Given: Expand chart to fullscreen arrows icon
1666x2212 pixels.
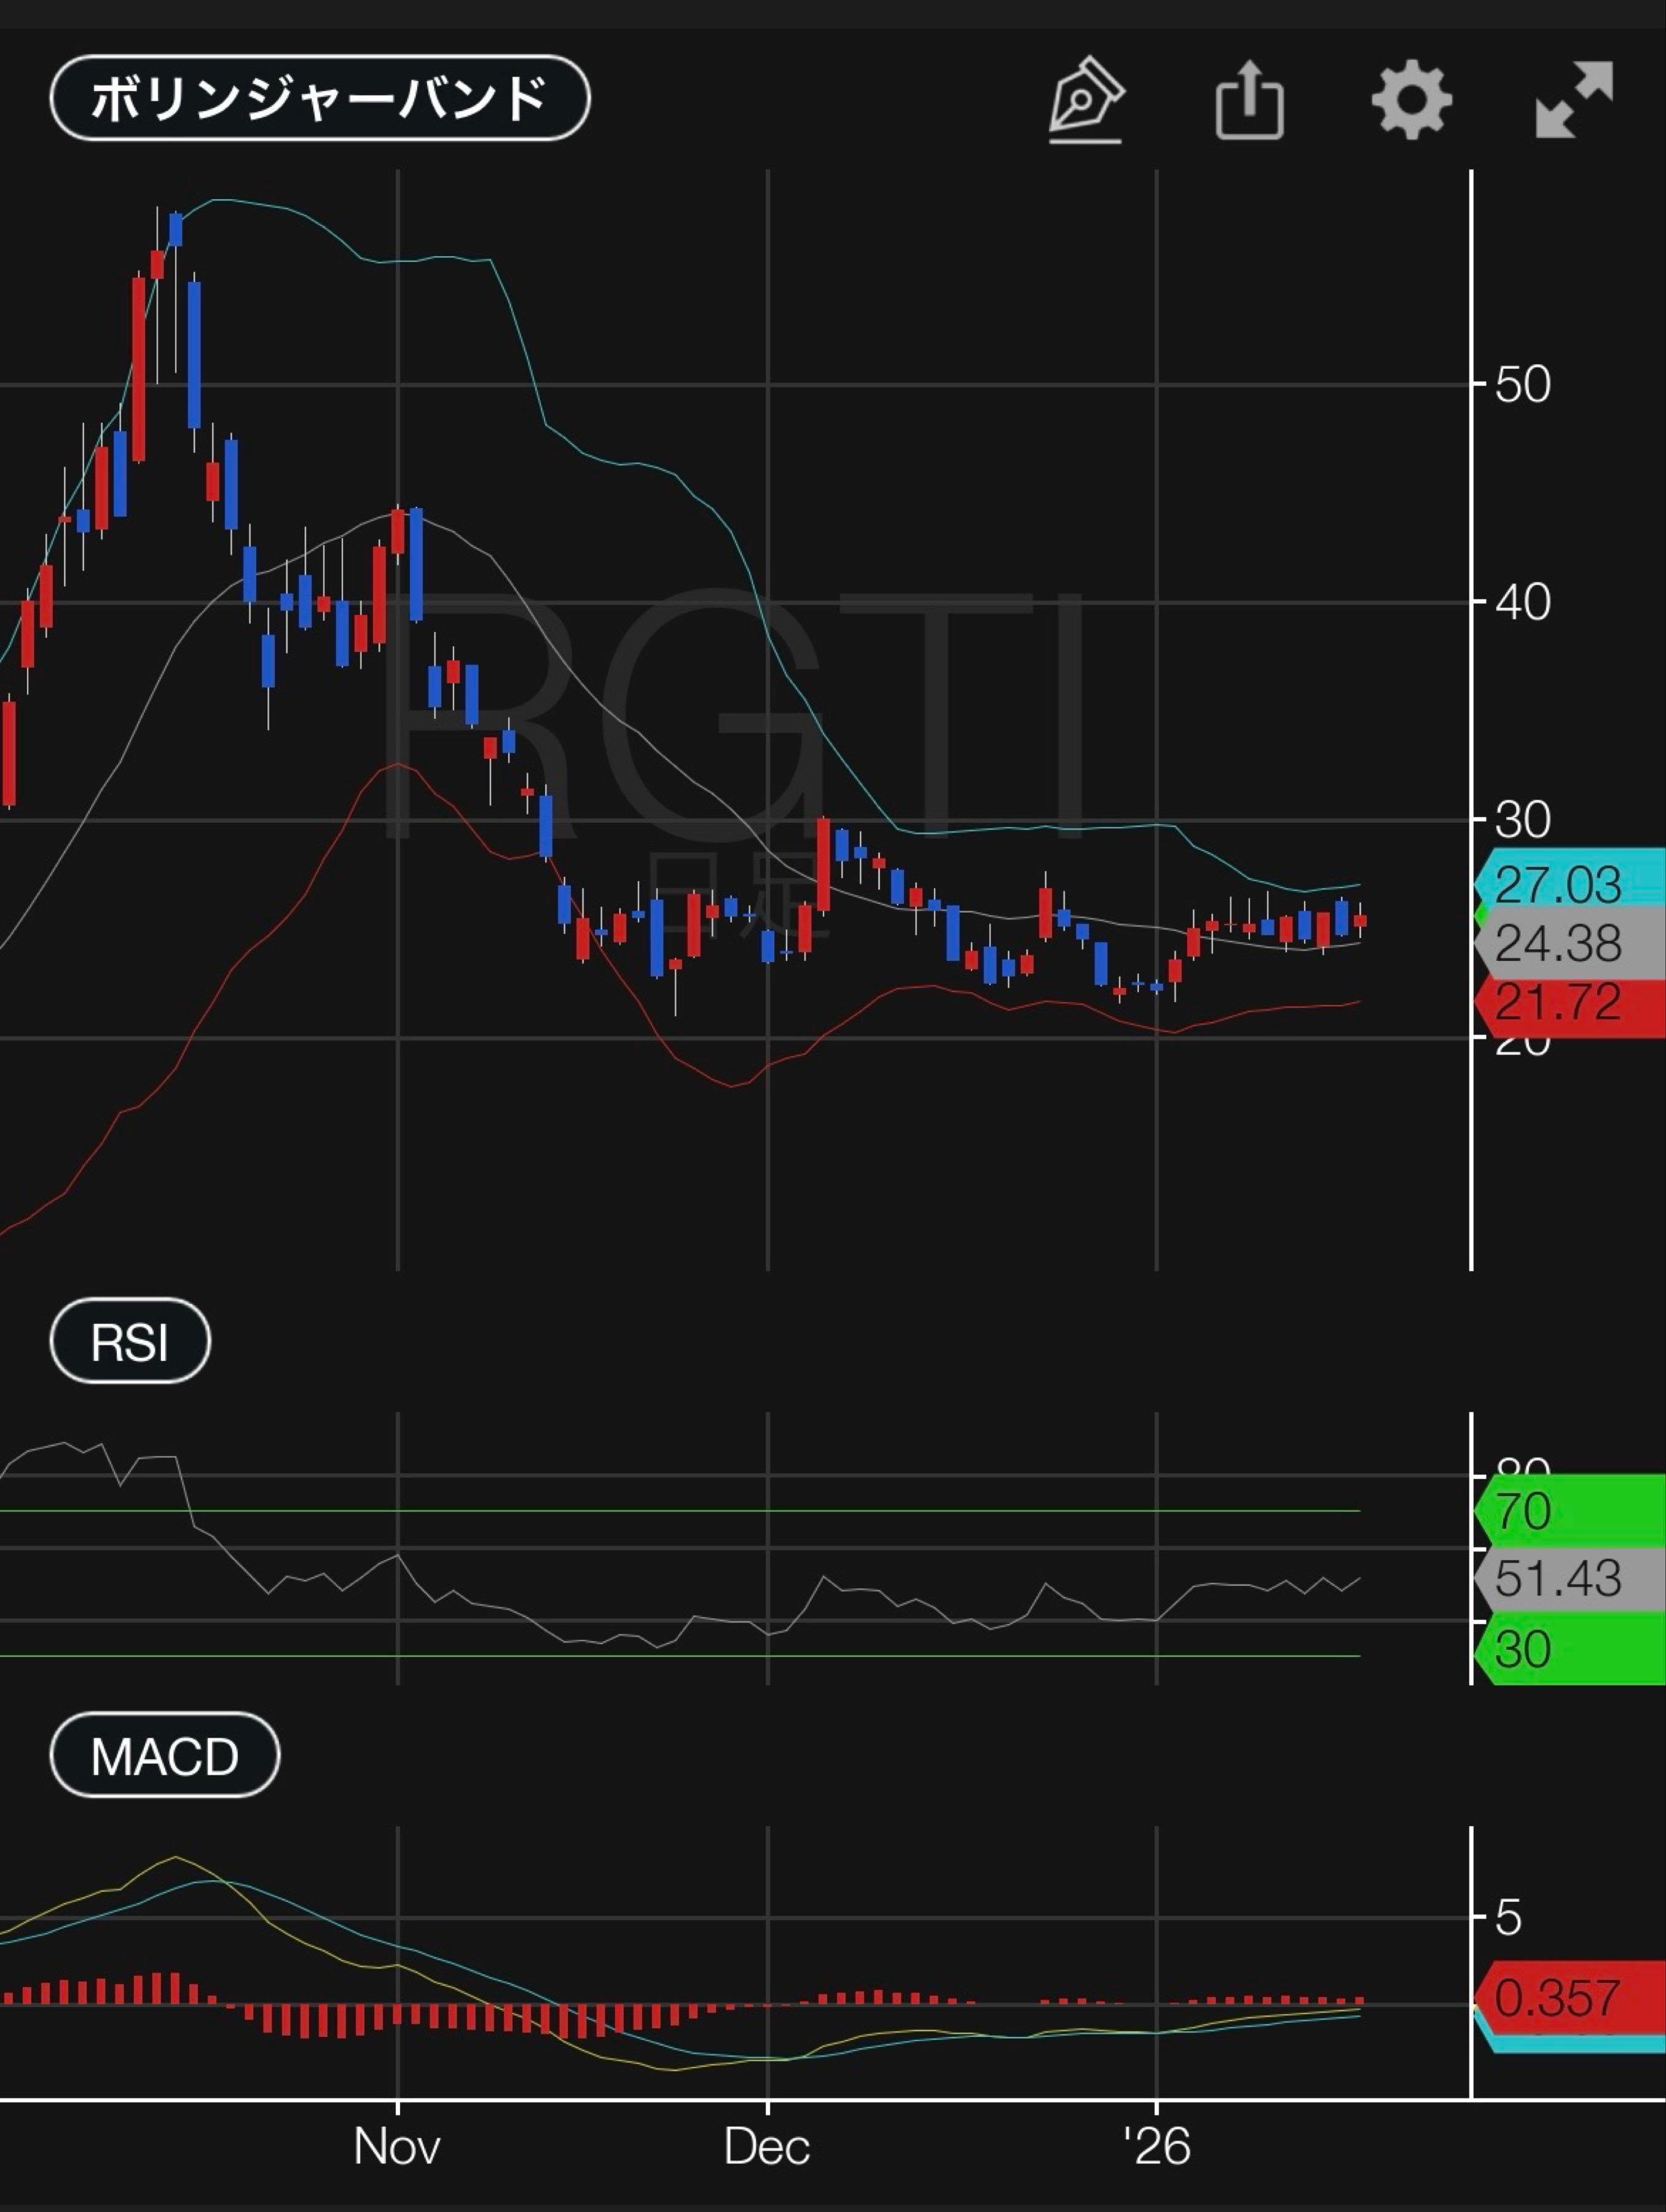Looking at the screenshot, I should coord(1574,99).
